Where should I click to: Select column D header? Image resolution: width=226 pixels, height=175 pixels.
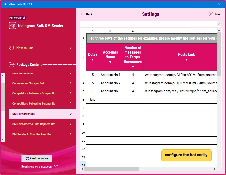(x=181, y=31)
